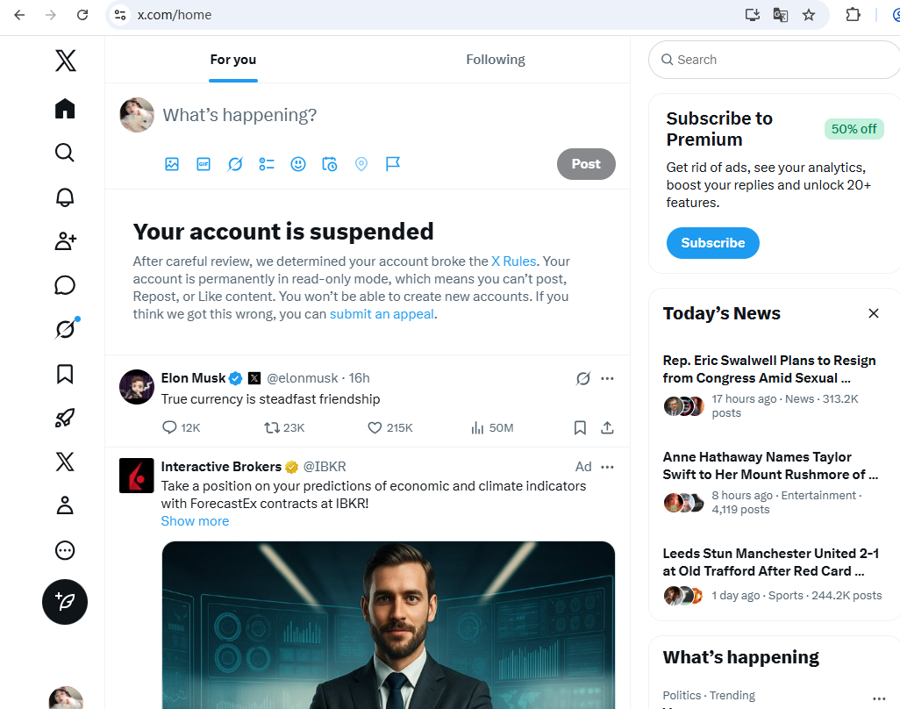This screenshot has width=900, height=709.
Task: Select the For you tab
Action: pyautogui.click(x=233, y=60)
